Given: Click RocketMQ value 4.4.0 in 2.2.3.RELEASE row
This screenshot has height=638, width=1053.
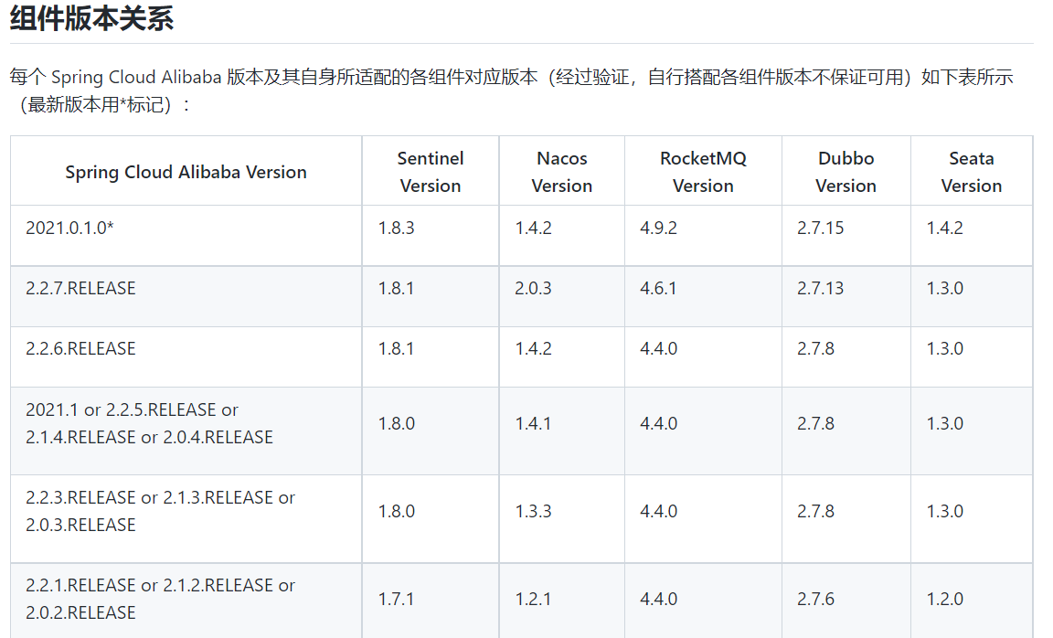Looking at the screenshot, I should point(659,511).
